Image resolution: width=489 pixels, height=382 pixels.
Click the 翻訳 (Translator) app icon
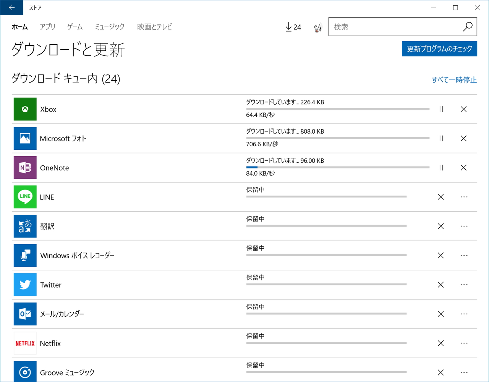(25, 226)
